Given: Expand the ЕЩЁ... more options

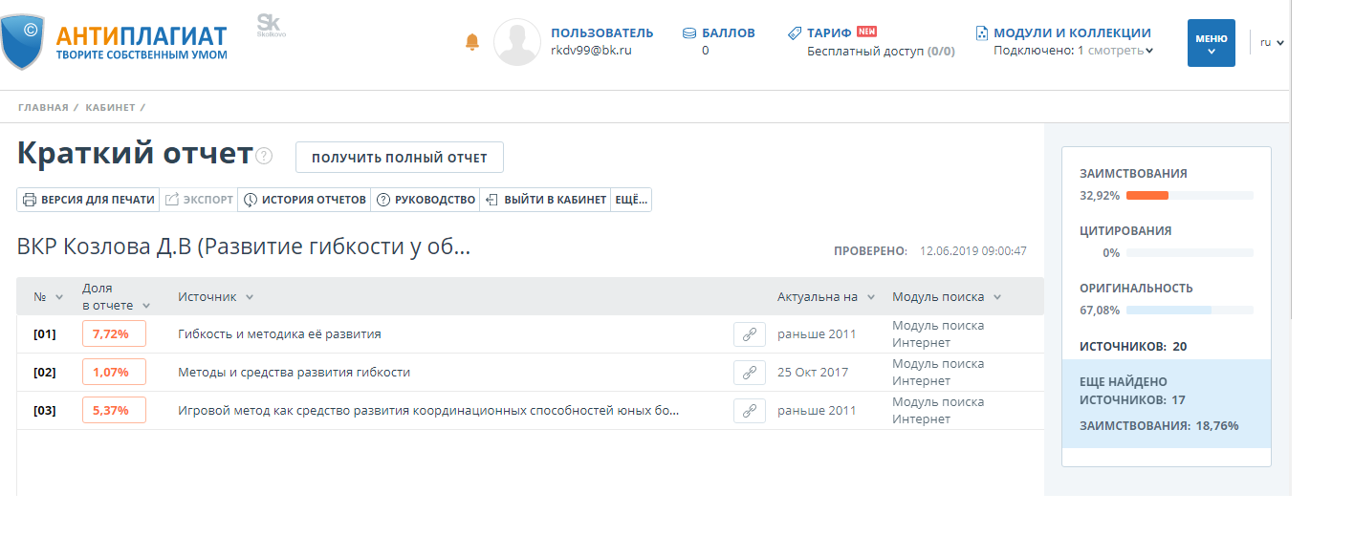Looking at the screenshot, I should click(631, 200).
